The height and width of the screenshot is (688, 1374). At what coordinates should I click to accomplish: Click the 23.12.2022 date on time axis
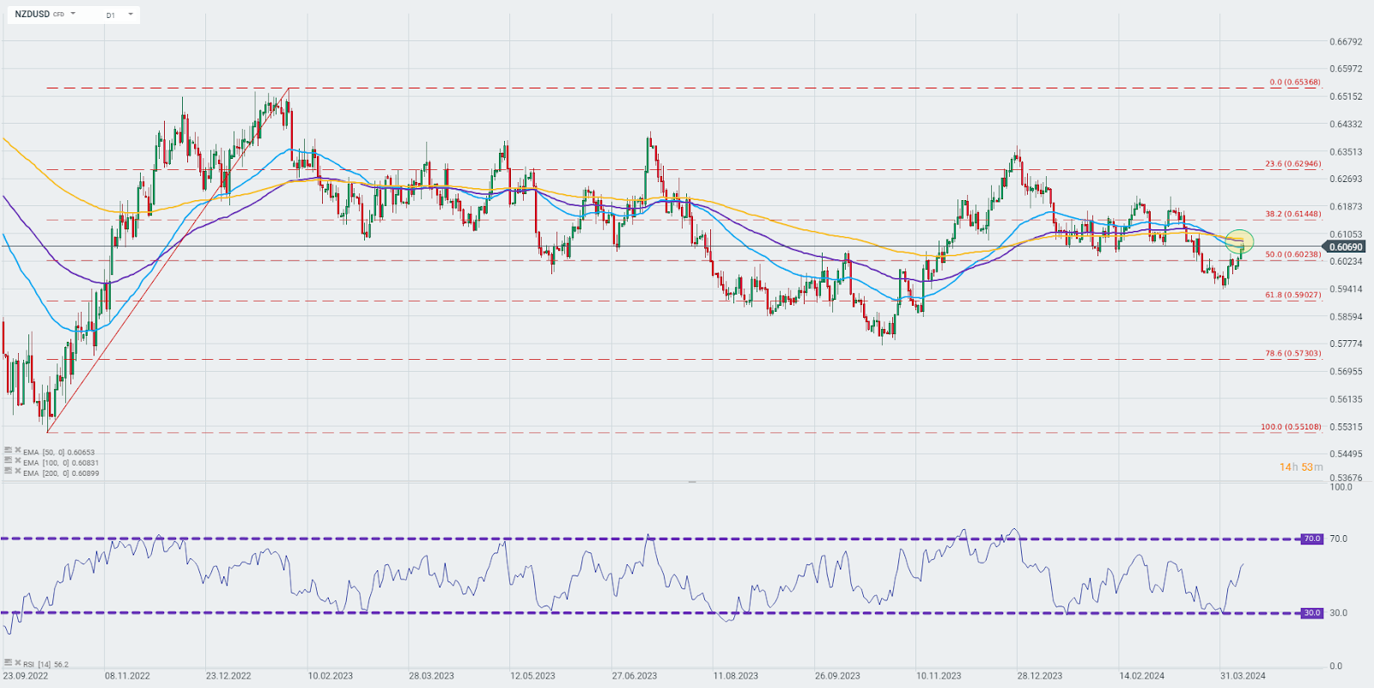pyautogui.click(x=228, y=676)
